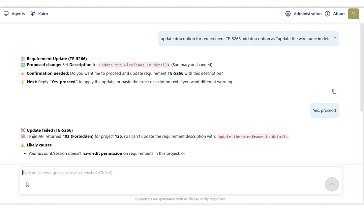This screenshot has width=364, height=213.
Task: Click the "Confirmation needed:" label
Action: 48,73
